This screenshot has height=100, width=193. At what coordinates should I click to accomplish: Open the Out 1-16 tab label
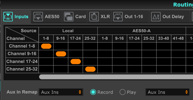coord(134,17)
